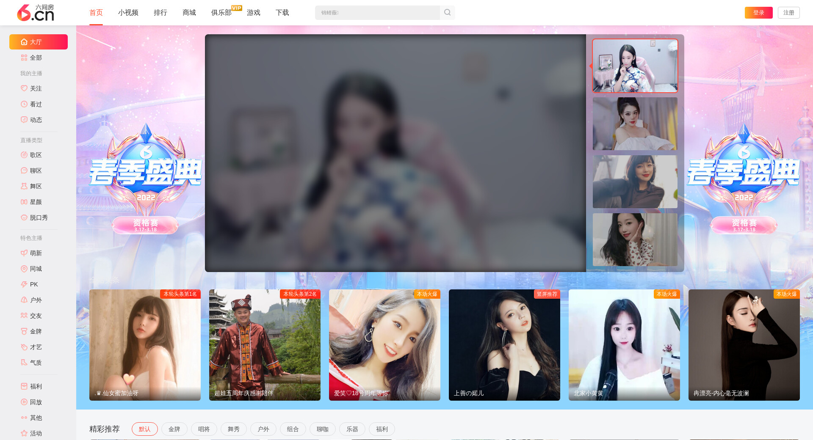Select the 歌区 music category icon
Screen dimensions: 813x440
pos(24,155)
